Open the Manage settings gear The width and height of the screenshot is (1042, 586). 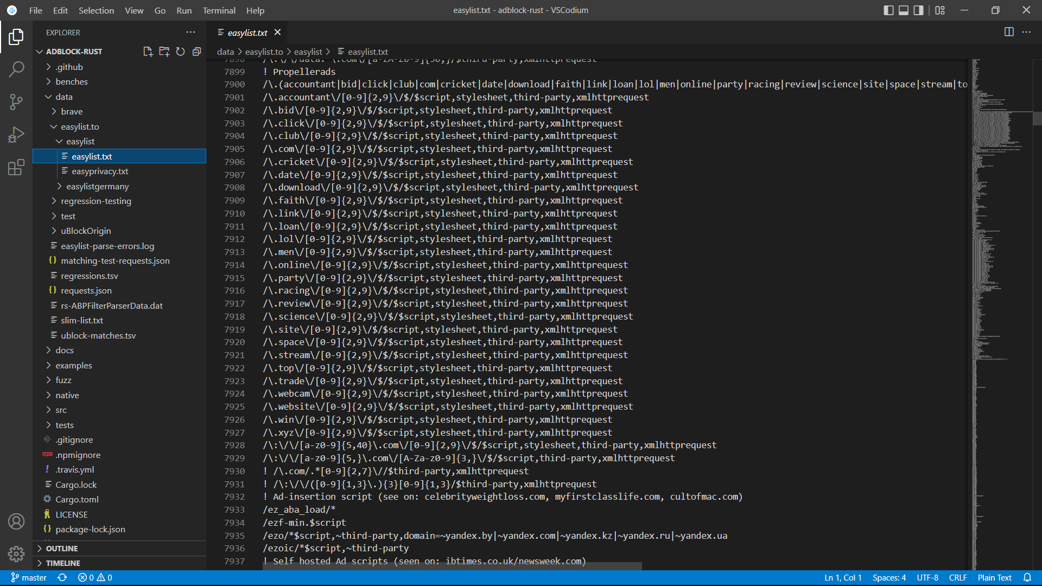tap(16, 553)
